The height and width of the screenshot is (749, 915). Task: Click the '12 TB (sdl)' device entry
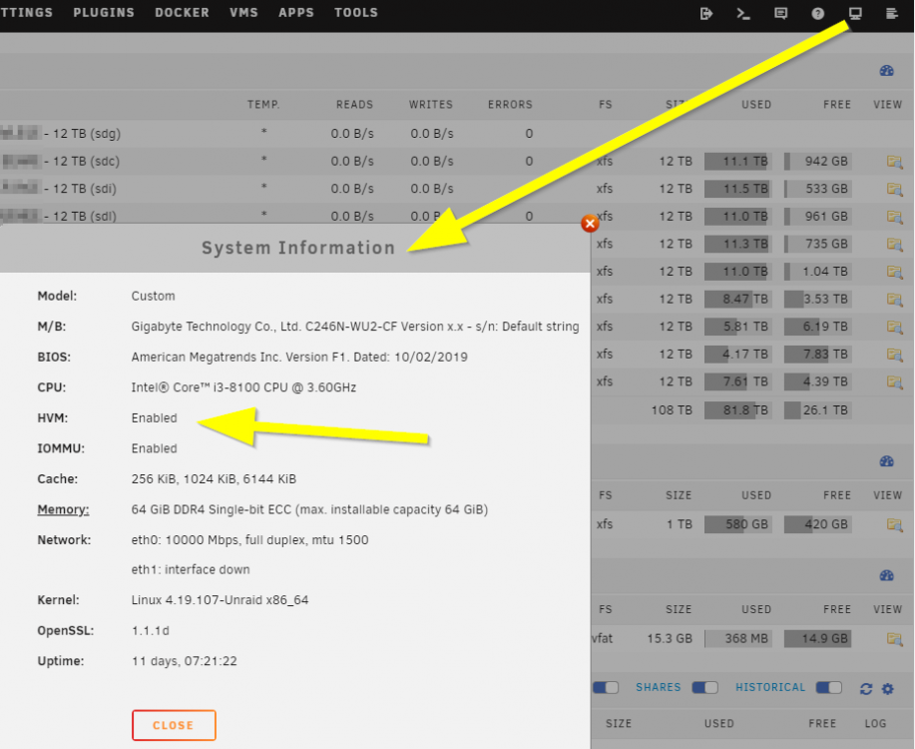click(x=85, y=216)
